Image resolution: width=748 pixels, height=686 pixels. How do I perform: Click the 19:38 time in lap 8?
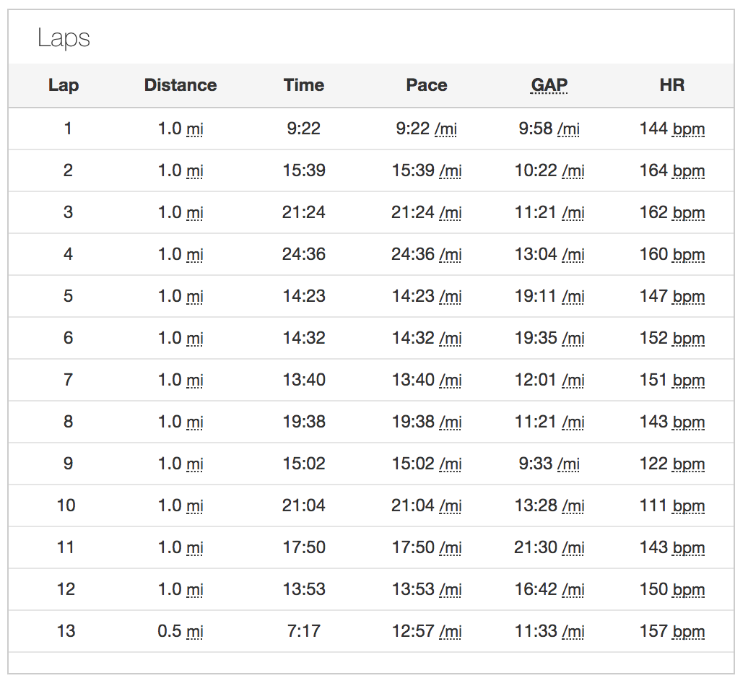304,422
